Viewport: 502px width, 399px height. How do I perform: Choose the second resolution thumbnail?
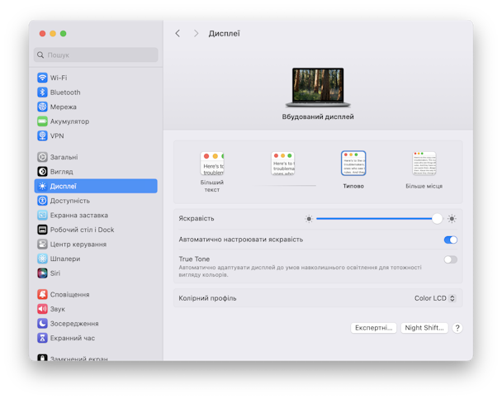click(283, 164)
